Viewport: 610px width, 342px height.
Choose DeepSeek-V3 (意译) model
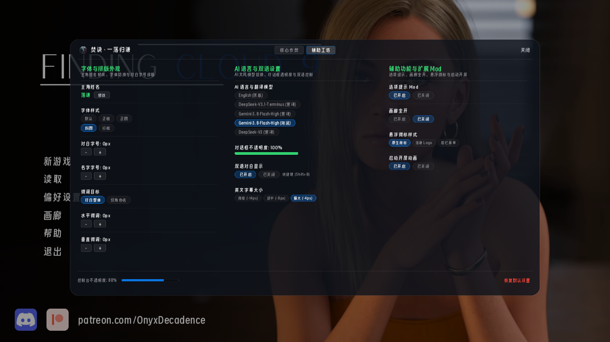(257, 132)
